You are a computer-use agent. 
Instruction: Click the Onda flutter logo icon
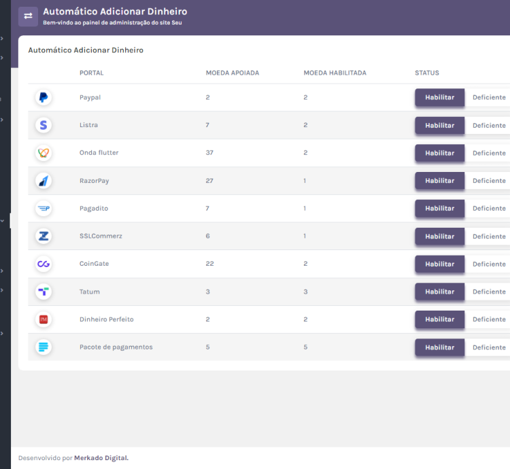tap(44, 153)
